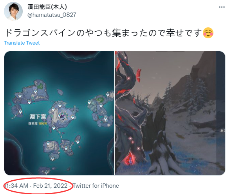Open the right Dragonspine snowy tree image
Screen dimensions: 233x194
(170, 113)
